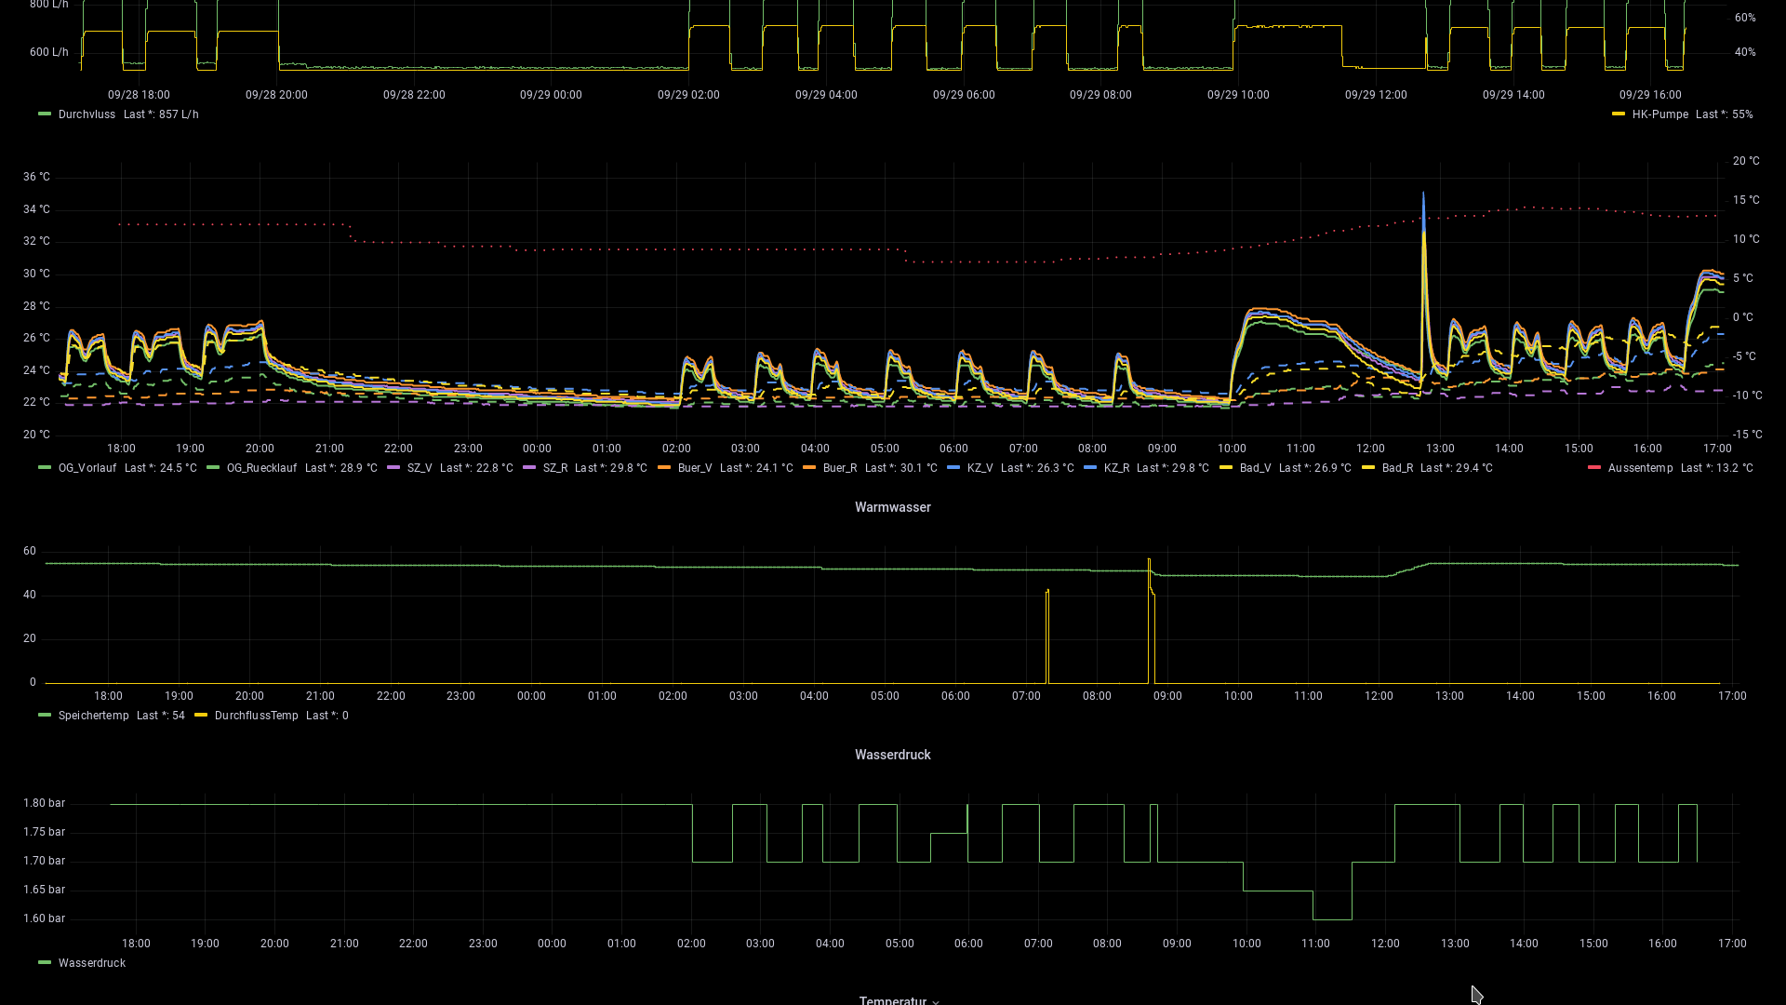
Task: Click the Buer_V orange legend color marker
Action: 664,468
